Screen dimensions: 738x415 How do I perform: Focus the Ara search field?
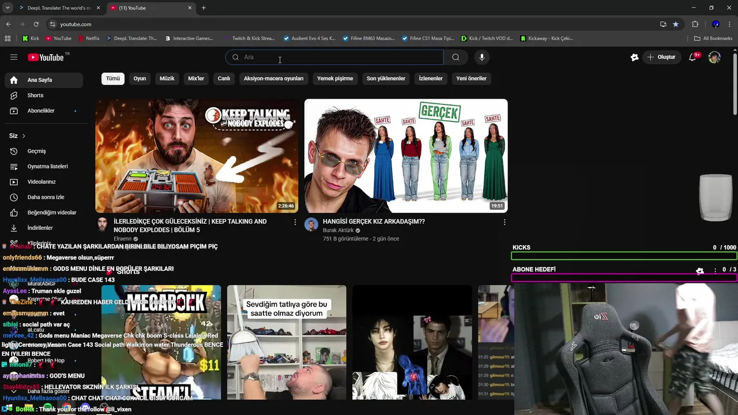pos(334,57)
